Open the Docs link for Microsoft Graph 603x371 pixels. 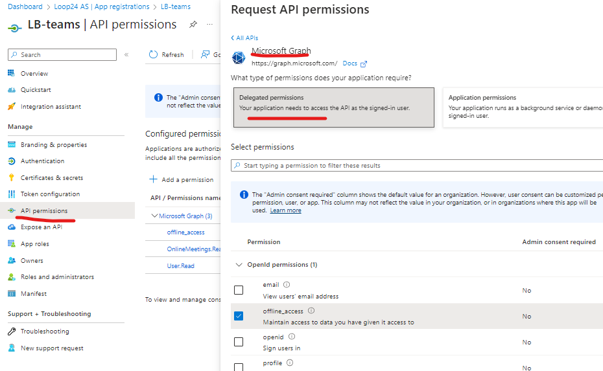(349, 63)
